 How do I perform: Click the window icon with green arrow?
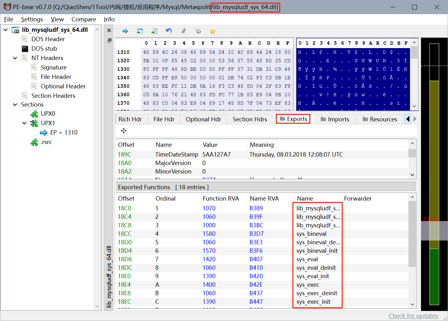140,31
